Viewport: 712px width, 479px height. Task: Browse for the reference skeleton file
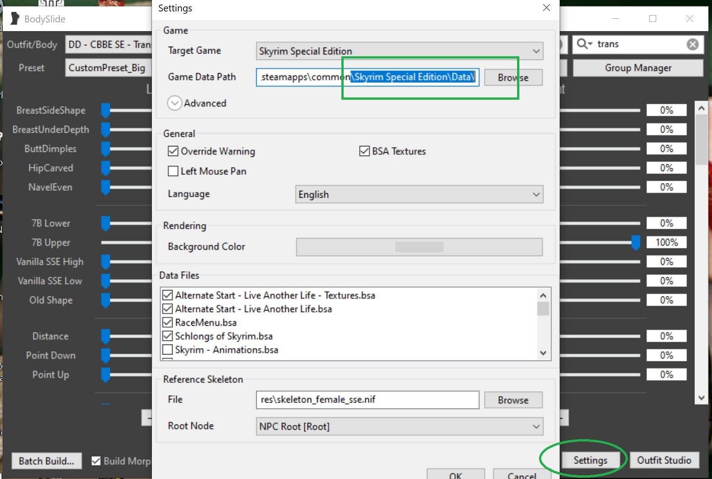tap(513, 400)
